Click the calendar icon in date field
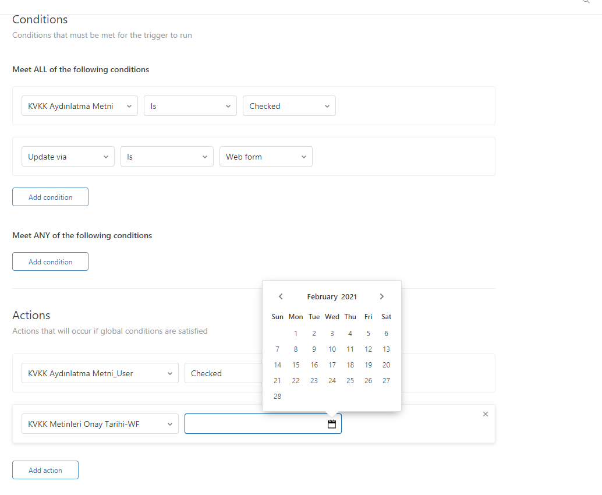 point(332,424)
